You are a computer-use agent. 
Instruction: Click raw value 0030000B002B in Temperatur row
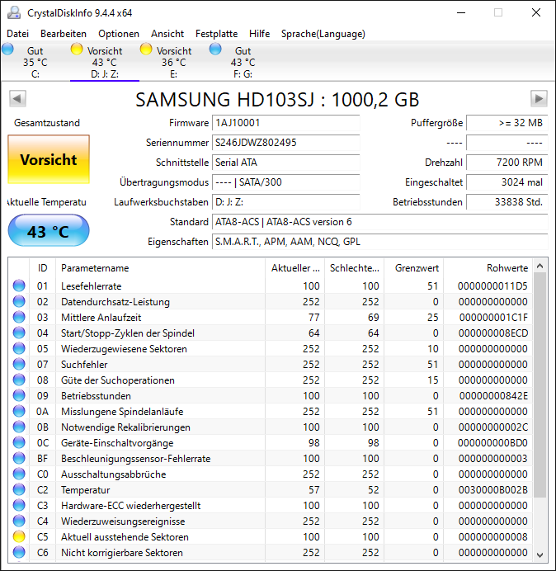tap(493, 490)
